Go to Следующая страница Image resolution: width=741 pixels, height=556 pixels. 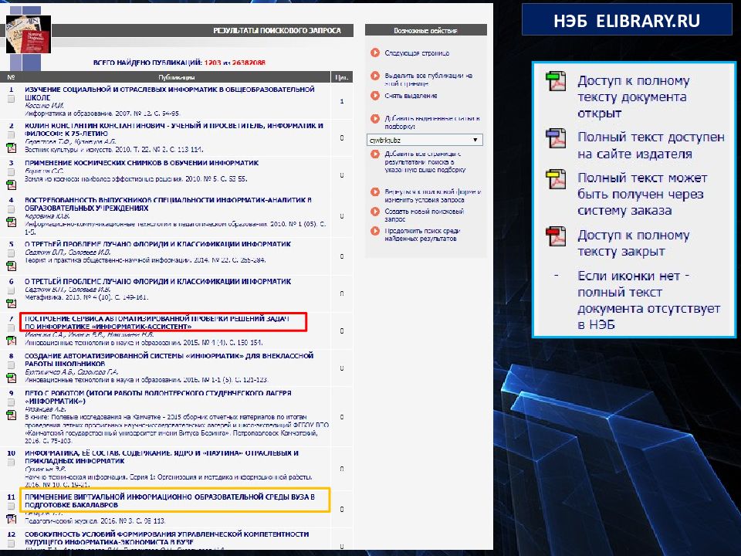(417, 53)
